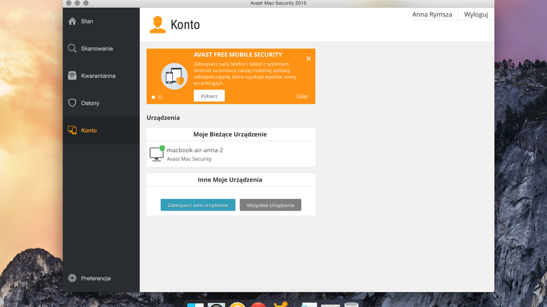This screenshot has width=547, height=307.
Task: Click the Inne Moje Urządzenia header
Action: pos(230,180)
